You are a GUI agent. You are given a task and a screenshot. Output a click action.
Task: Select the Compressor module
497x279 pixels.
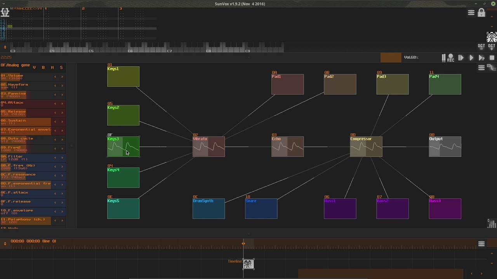[366, 146]
